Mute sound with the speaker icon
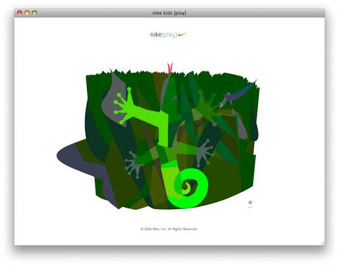The image size is (339, 265). 250,202
